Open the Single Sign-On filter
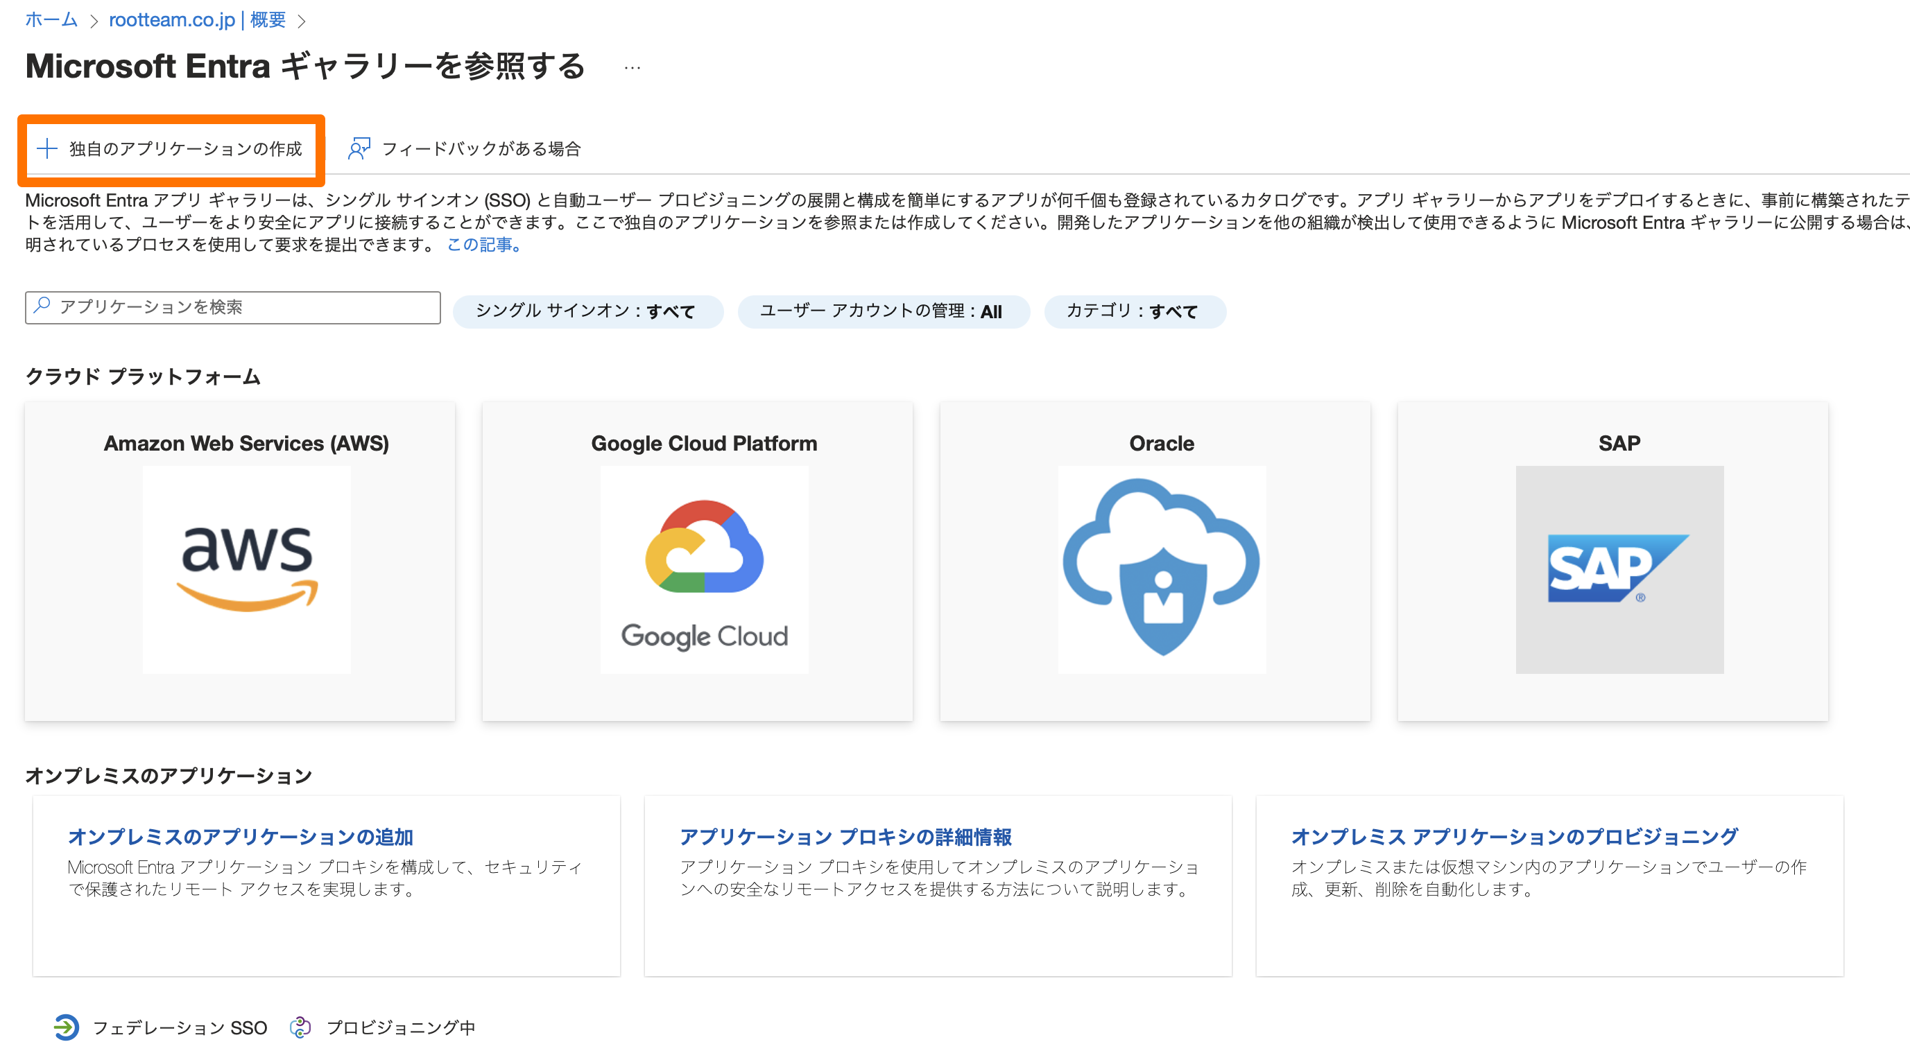Image resolution: width=1910 pixels, height=1051 pixels. pyautogui.click(x=587, y=311)
